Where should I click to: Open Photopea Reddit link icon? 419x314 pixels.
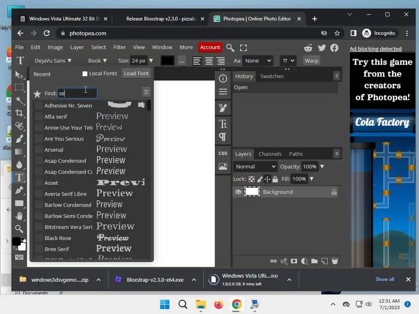pyautogui.click(x=308, y=47)
